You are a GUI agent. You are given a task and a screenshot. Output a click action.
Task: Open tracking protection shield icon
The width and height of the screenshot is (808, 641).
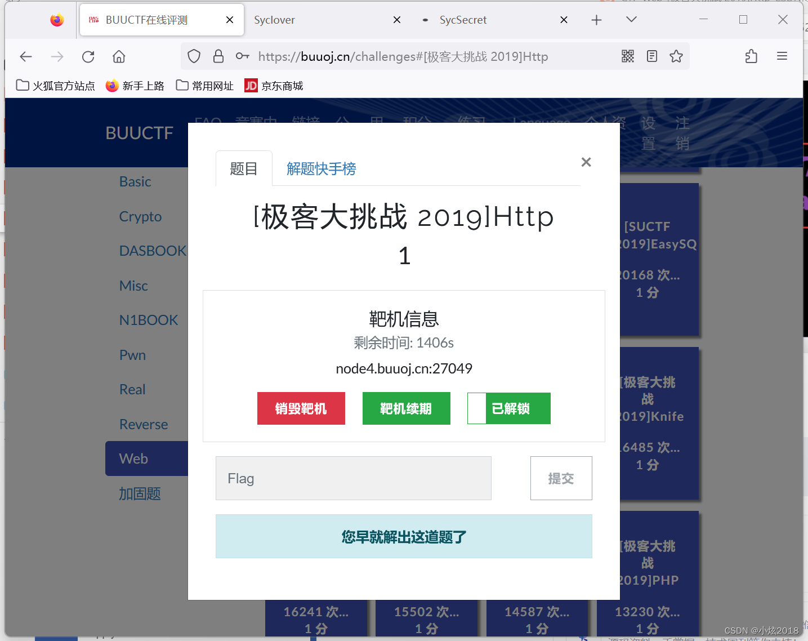click(194, 56)
